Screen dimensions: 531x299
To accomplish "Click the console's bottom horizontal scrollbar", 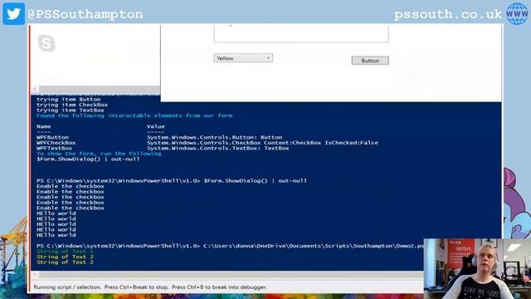I will 227,274.
